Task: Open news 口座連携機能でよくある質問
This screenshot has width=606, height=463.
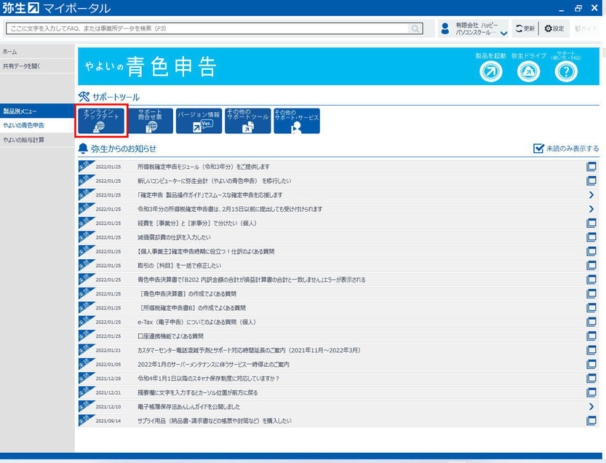Action: pos(170,336)
